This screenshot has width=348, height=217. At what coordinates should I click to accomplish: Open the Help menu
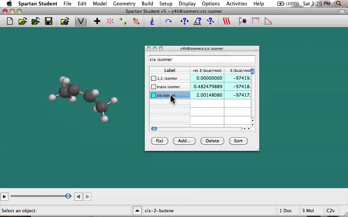(259, 3)
